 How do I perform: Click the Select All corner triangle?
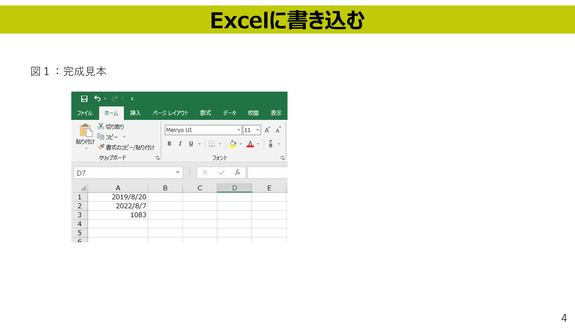click(x=83, y=188)
